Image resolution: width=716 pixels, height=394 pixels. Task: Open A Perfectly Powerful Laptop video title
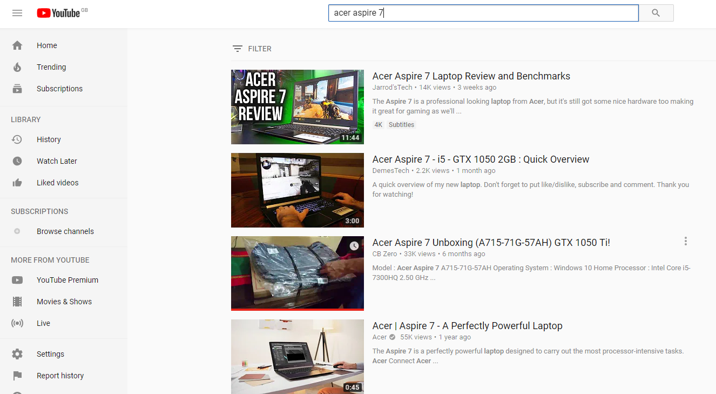tap(468, 326)
